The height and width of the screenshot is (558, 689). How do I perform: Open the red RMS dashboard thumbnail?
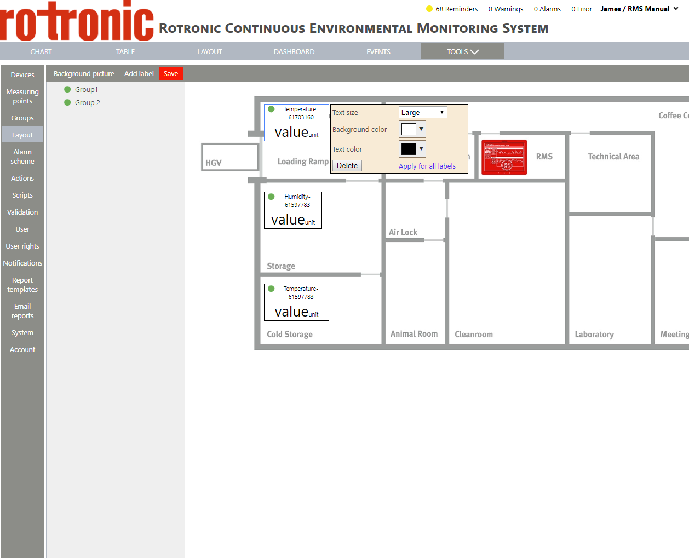click(504, 157)
